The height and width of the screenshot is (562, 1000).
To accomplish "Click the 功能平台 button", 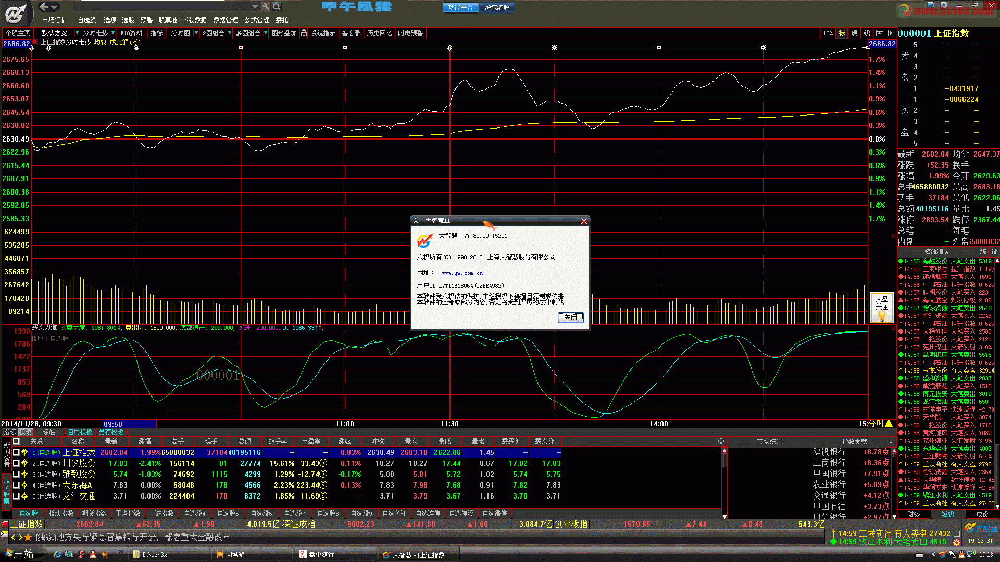I will (x=461, y=7).
